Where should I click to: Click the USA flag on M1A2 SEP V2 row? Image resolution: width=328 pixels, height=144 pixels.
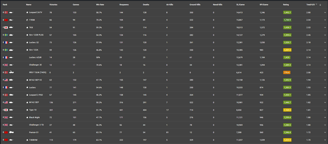coord(6,80)
